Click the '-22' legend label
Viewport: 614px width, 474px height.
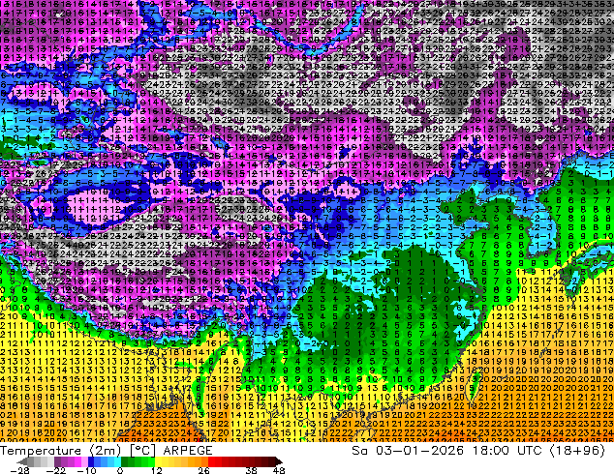[x=56, y=470]
